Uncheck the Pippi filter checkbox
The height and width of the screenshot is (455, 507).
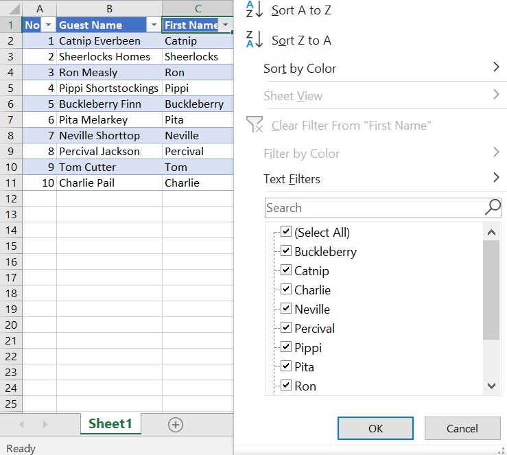pyautogui.click(x=287, y=347)
